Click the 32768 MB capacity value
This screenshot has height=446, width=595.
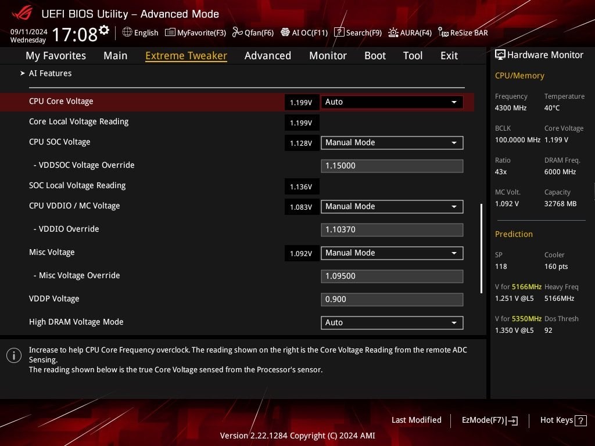(560, 204)
